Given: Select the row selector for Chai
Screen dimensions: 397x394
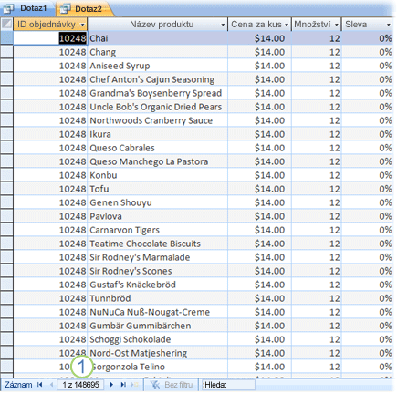Looking at the screenshot, I should [6, 38].
